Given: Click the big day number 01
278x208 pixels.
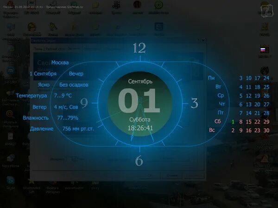Looking at the screenshot, I should point(139,100).
